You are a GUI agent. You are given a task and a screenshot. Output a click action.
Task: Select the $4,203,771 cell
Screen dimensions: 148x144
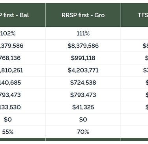83,70
